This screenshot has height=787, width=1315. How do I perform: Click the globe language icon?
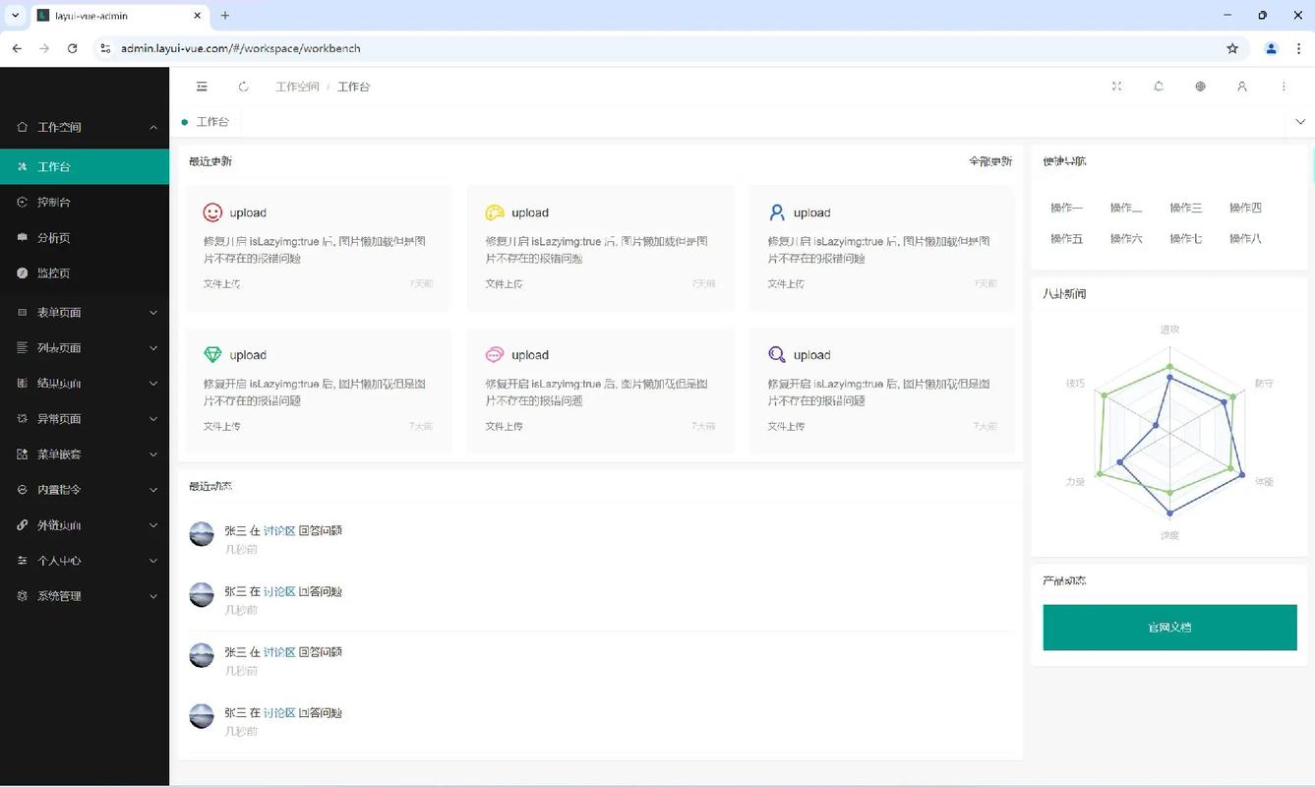click(x=1200, y=87)
